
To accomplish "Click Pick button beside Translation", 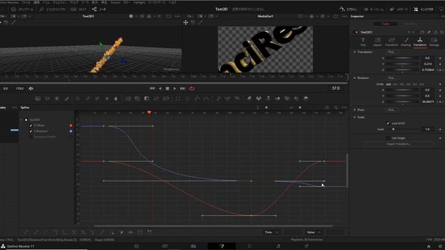I will [x=391, y=52].
